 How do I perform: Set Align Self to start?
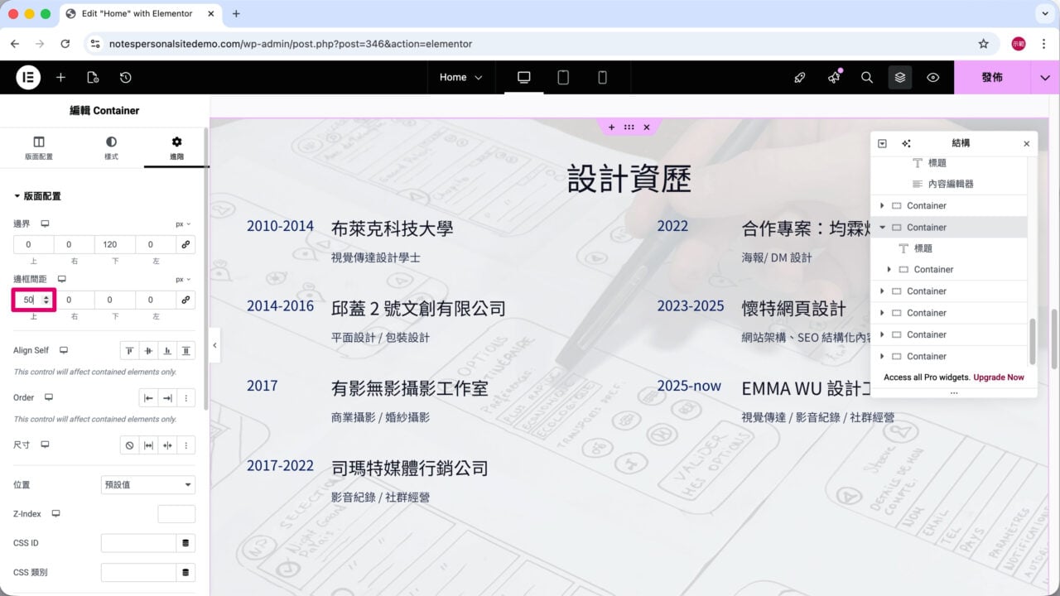click(x=129, y=351)
